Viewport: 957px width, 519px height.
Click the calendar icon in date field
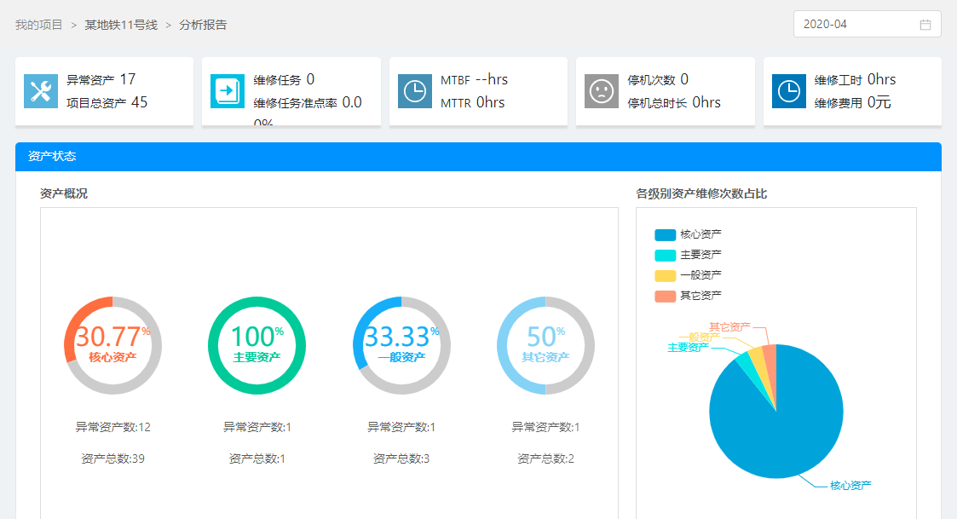925,25
